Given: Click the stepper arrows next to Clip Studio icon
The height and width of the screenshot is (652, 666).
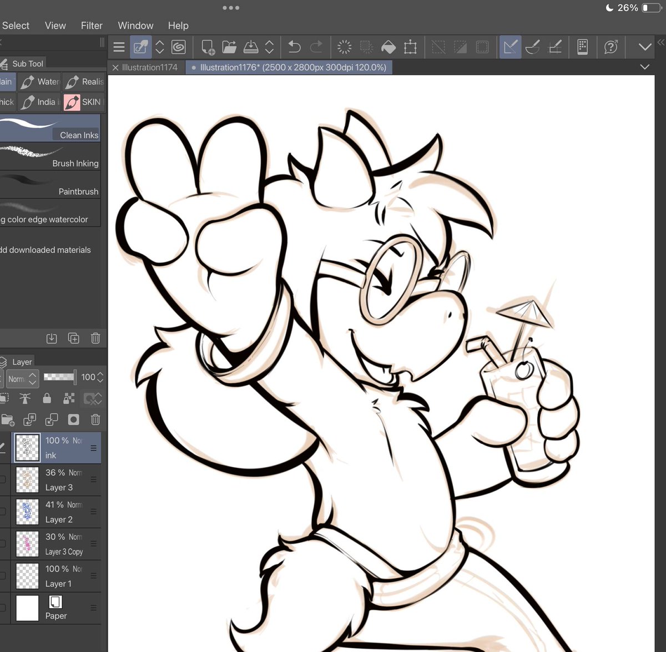Looking at the screenshot, I should click(160, 47).
